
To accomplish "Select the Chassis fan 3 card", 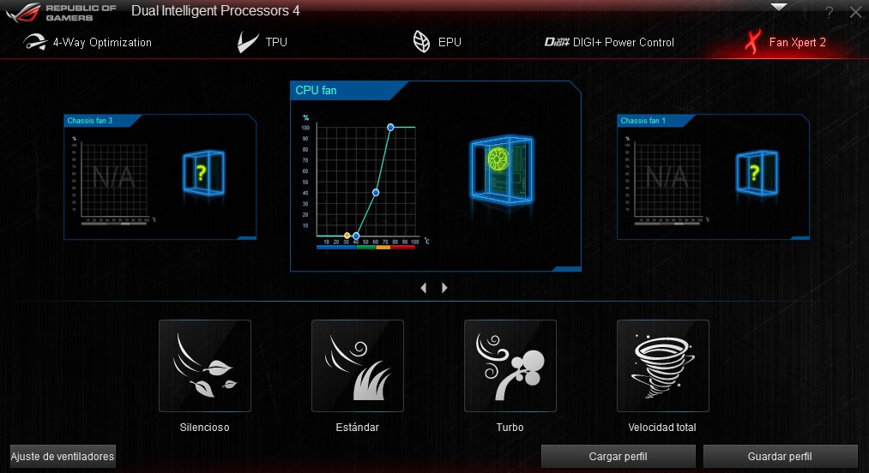I will point(160,177).
